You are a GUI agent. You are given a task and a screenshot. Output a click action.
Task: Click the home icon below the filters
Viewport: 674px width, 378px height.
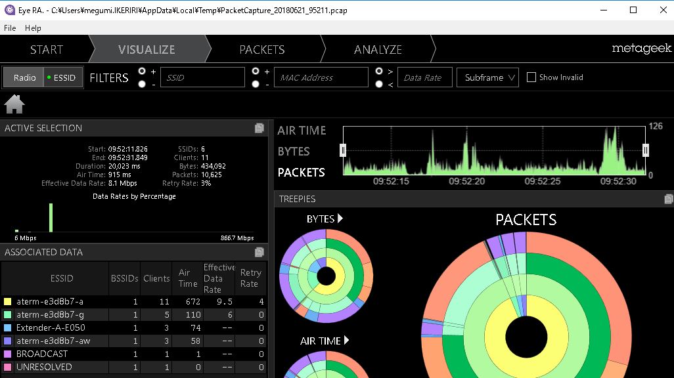pyautogui.click(x=14, y=104)
